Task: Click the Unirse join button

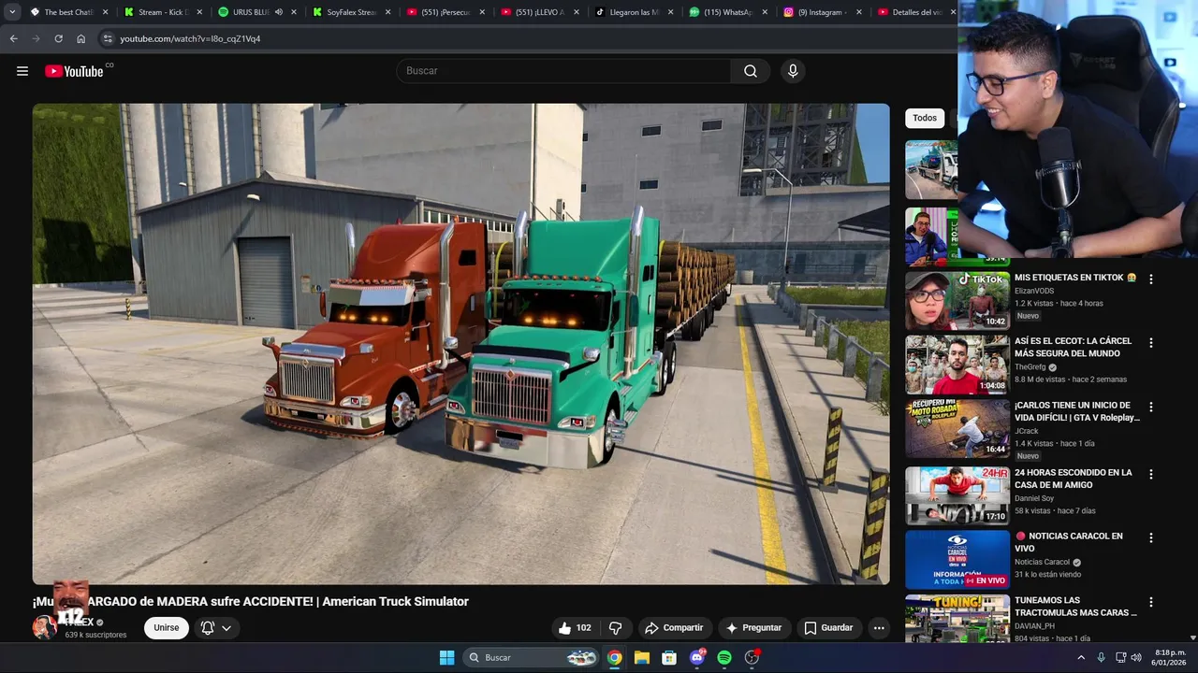Action: point(167,628)
